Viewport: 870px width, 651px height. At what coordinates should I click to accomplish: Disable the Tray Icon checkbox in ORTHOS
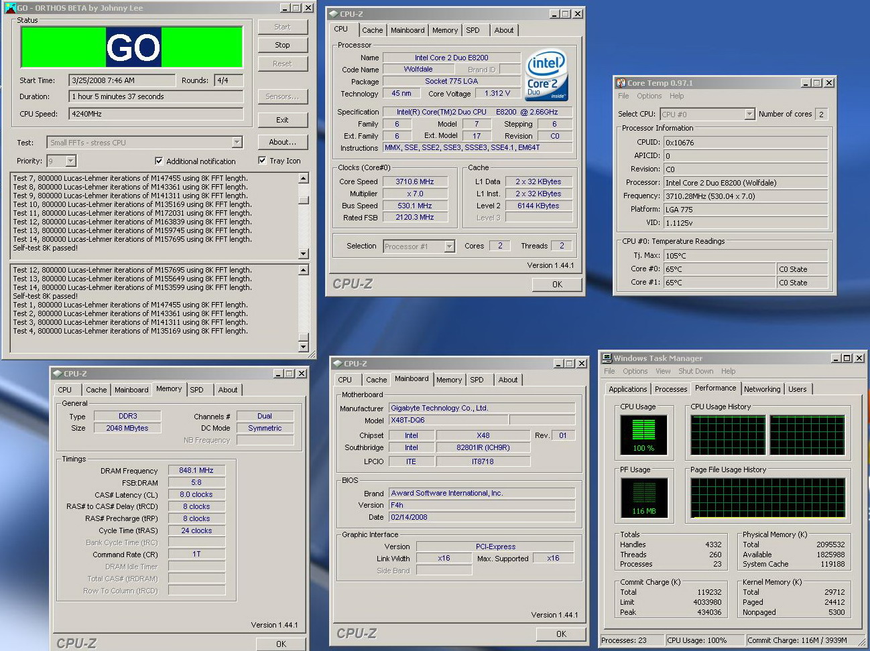coord(262,160)
